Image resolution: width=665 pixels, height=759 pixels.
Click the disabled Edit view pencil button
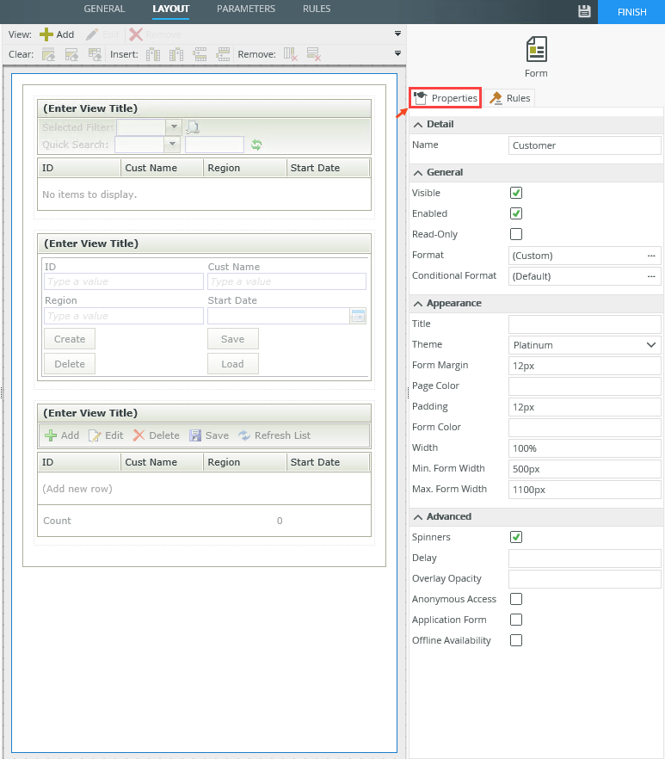coord(102,34)
